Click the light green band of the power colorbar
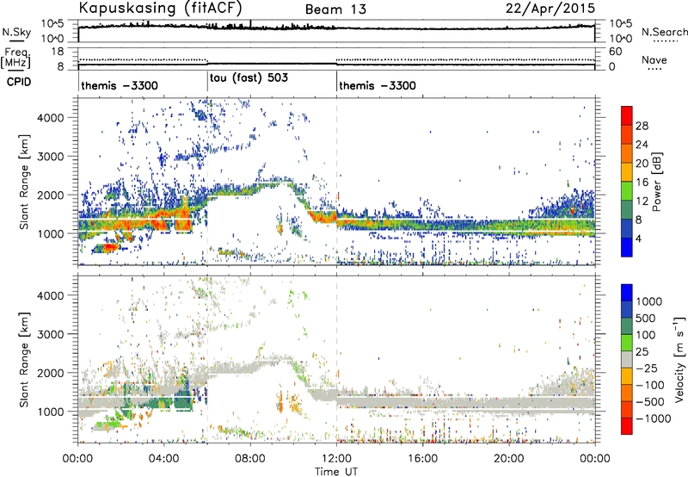 point(627,190)
